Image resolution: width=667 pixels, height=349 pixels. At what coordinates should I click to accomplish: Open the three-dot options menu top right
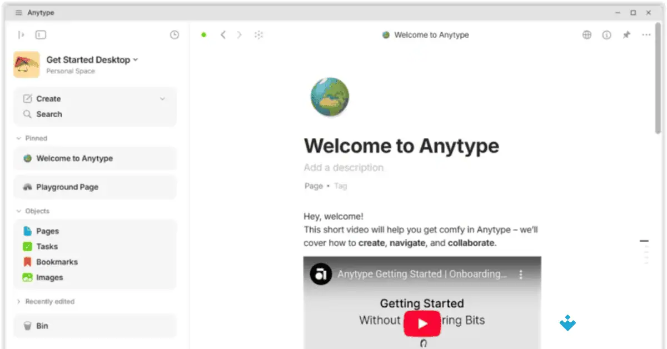[x=646, y=34]
